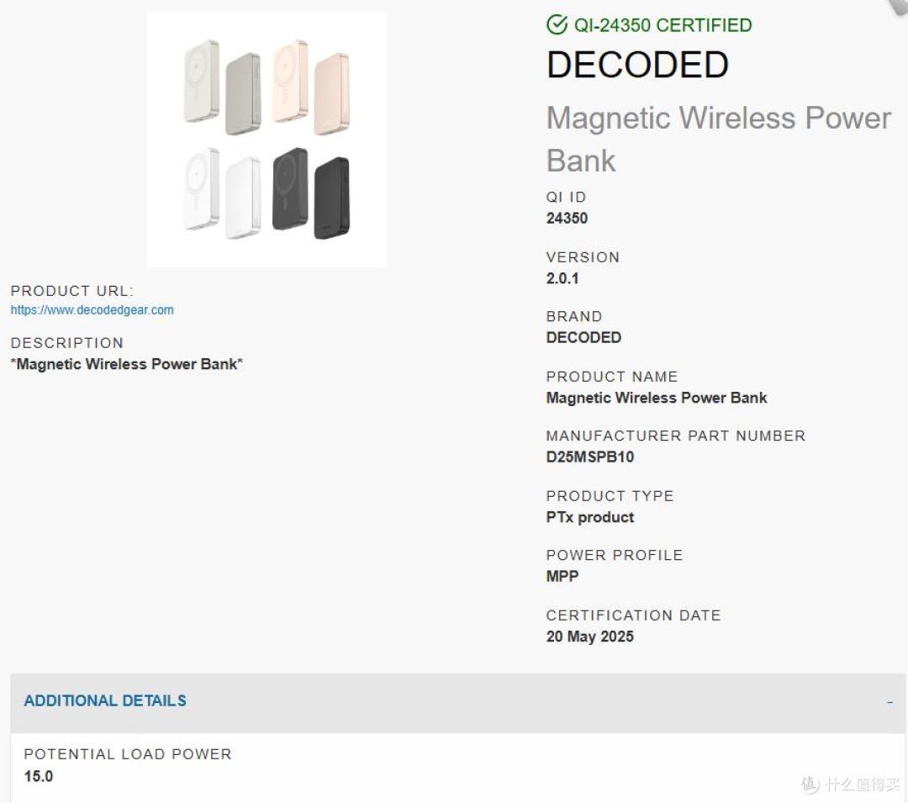The height and width of the screenshot is (803, 908).
Task: Click the product image of power banks
Action: pyautogui.click(x=267, y=140)
